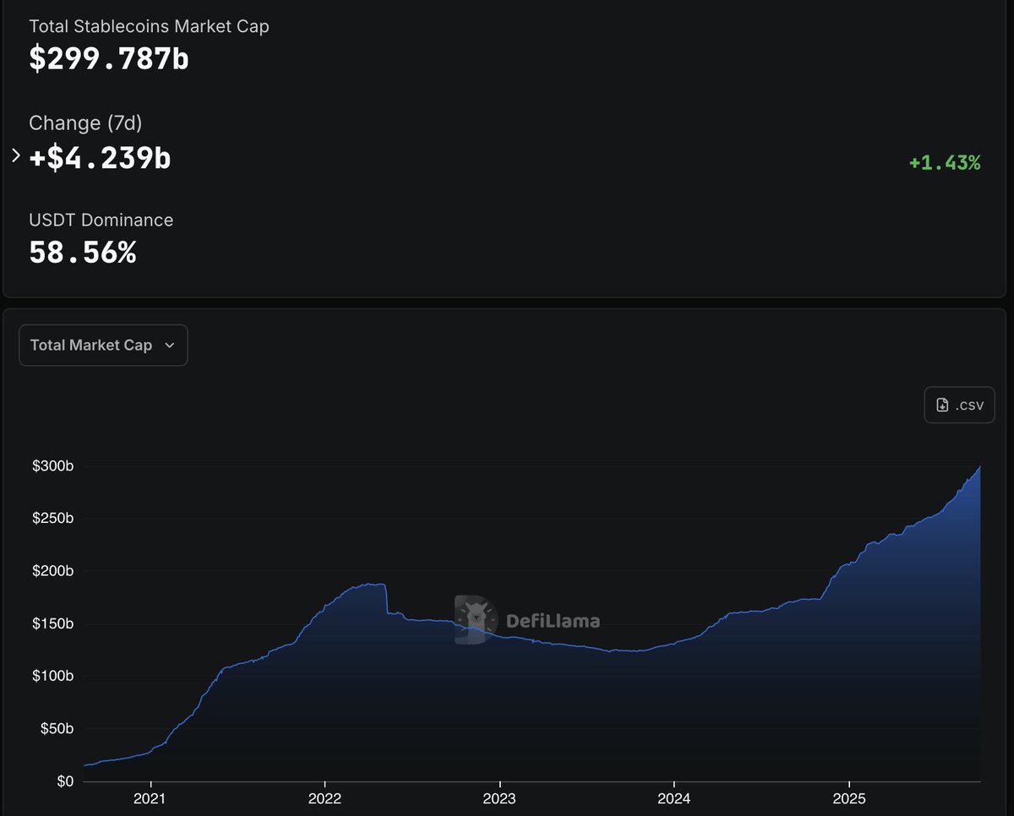Click the 2022 x-axis label

coord(324,797)
